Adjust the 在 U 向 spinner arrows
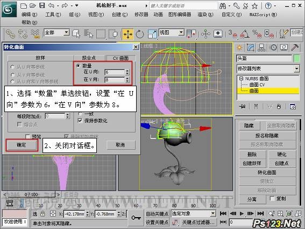The height and width of the screenshot is (229, 305). [x=127, y=72]
